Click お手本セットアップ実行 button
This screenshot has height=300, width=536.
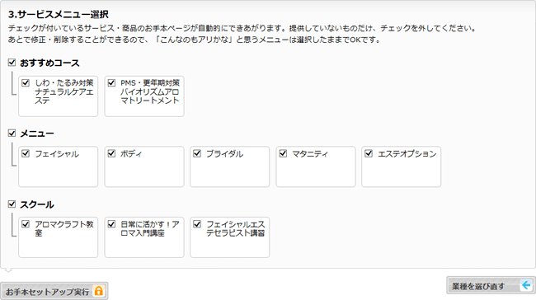point(54,291)
